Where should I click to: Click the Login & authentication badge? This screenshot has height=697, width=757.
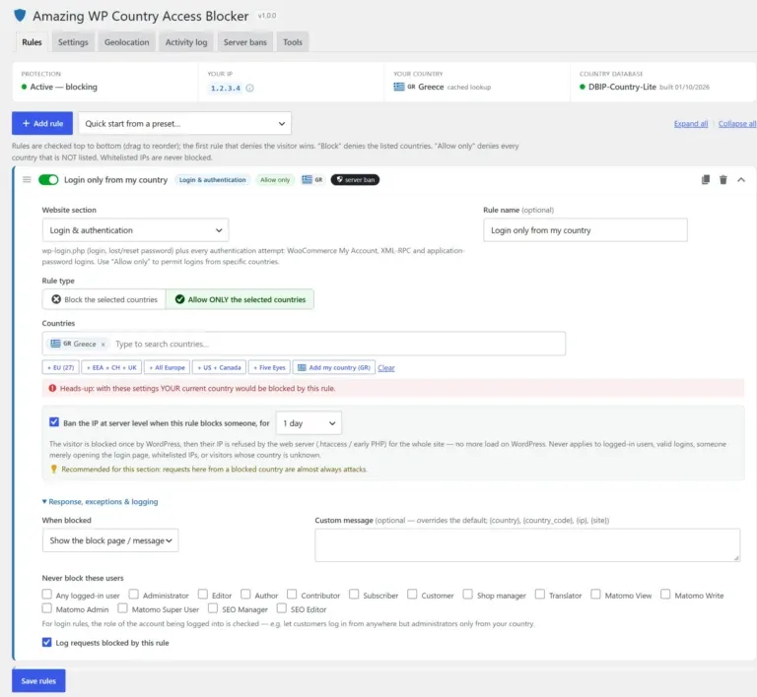[x=213, y=180]
